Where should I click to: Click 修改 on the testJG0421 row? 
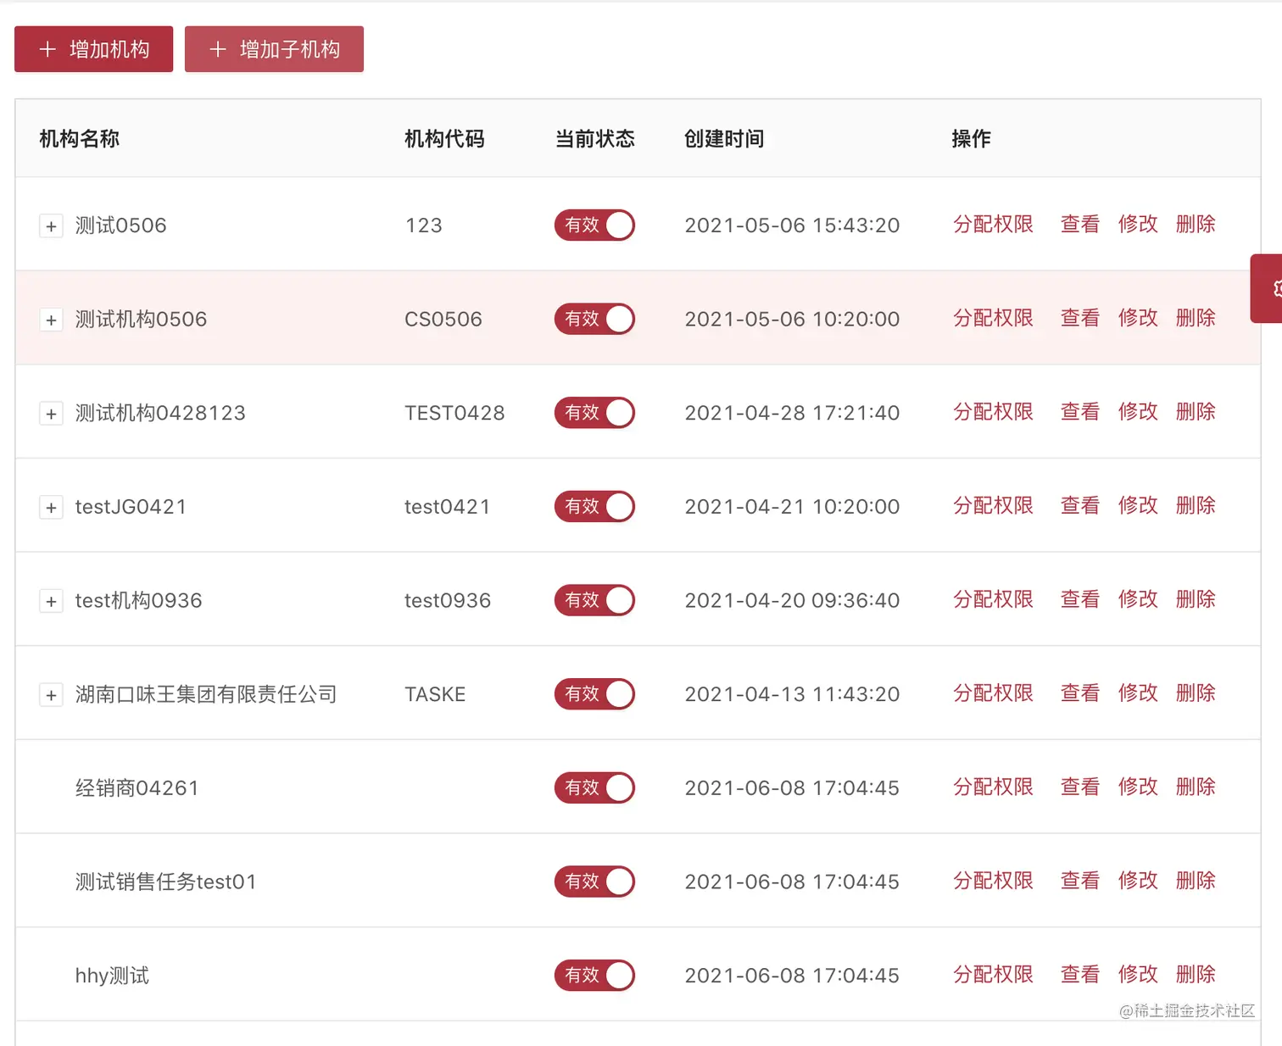[x=1137, y=506]
